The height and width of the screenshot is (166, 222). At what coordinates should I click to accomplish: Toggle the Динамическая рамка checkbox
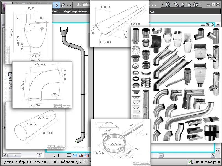pos(189,162)
